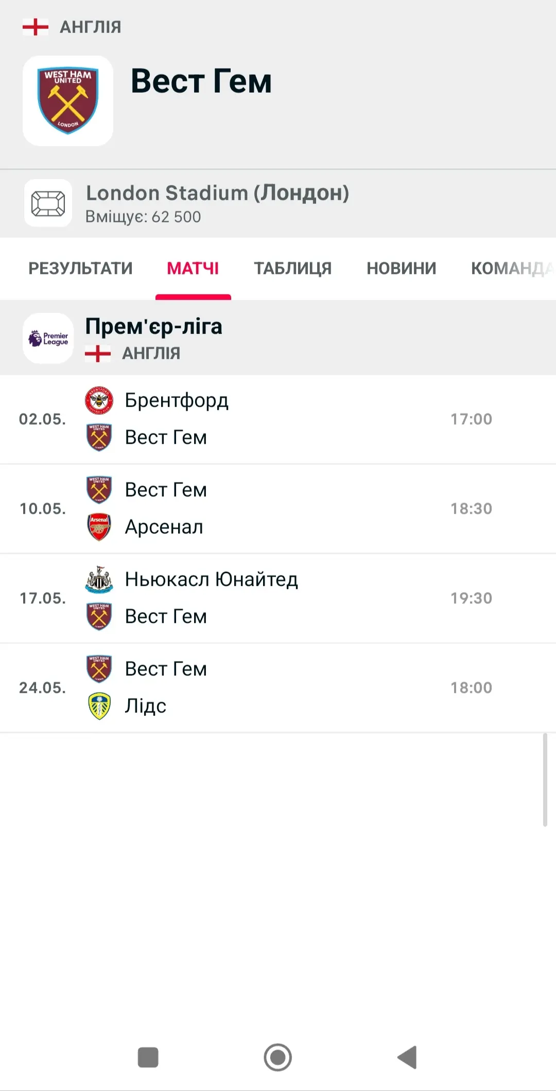Tap the Brentford team crest

pyautogui.click(x=99, y=400)
